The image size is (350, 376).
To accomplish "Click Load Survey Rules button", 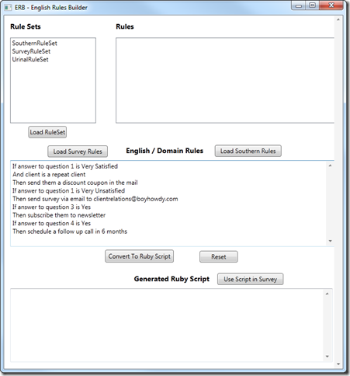I will [x=78, y=151].
